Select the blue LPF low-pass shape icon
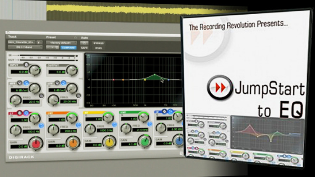The image size is (315, 177). [64, 83]
